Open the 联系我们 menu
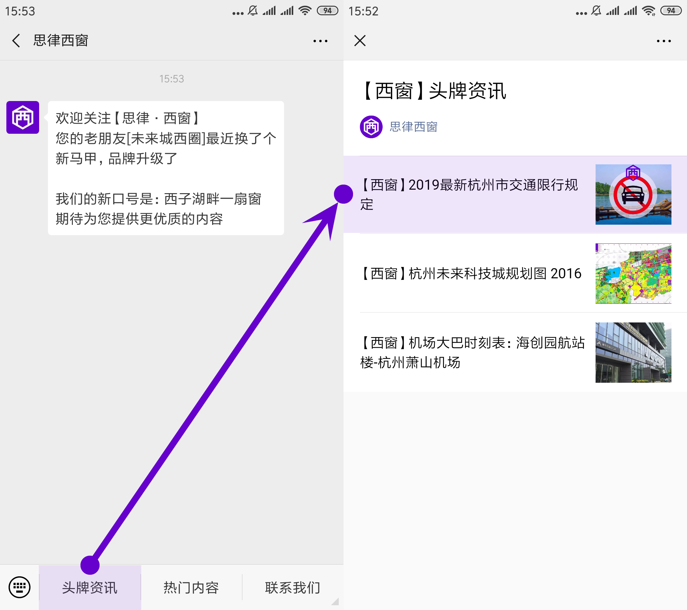Screen dimensions: 687x610 click(x=292, y=587)
